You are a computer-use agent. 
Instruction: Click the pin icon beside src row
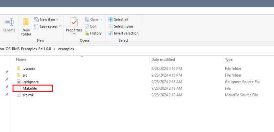point(7,79)
